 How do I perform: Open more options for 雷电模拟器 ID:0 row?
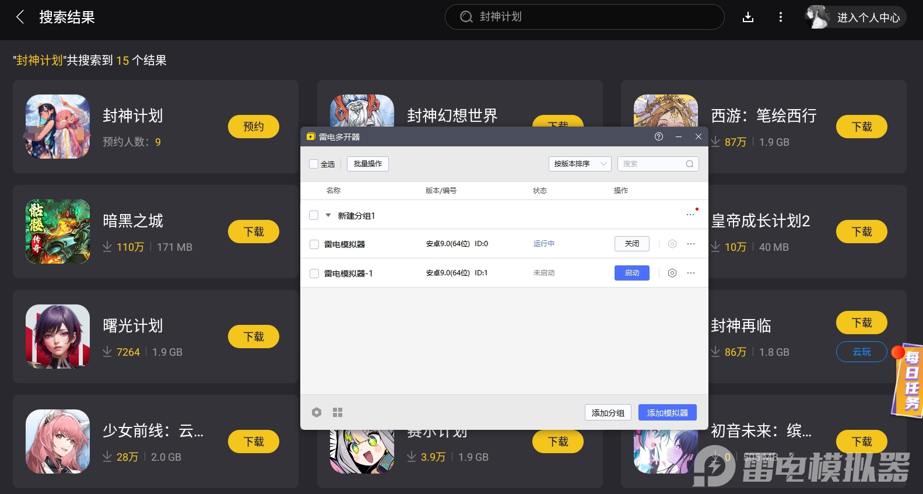(x=691, y=244)
